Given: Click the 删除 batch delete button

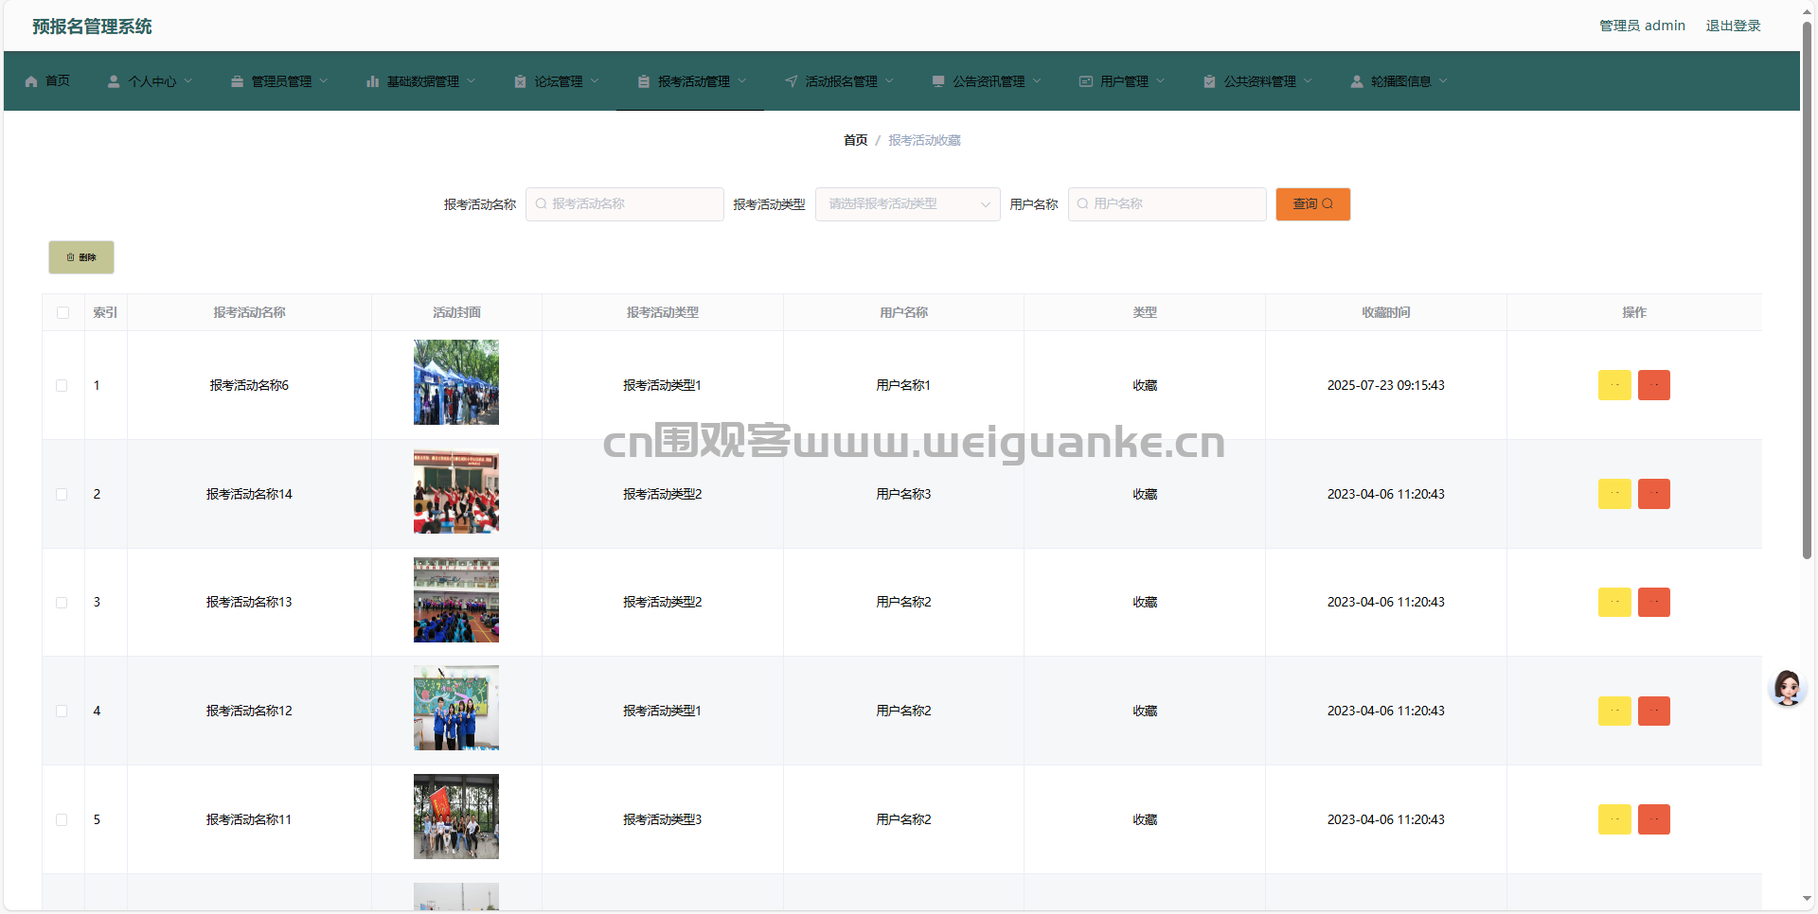Looking at the screenshot, I should coord(81,257).
